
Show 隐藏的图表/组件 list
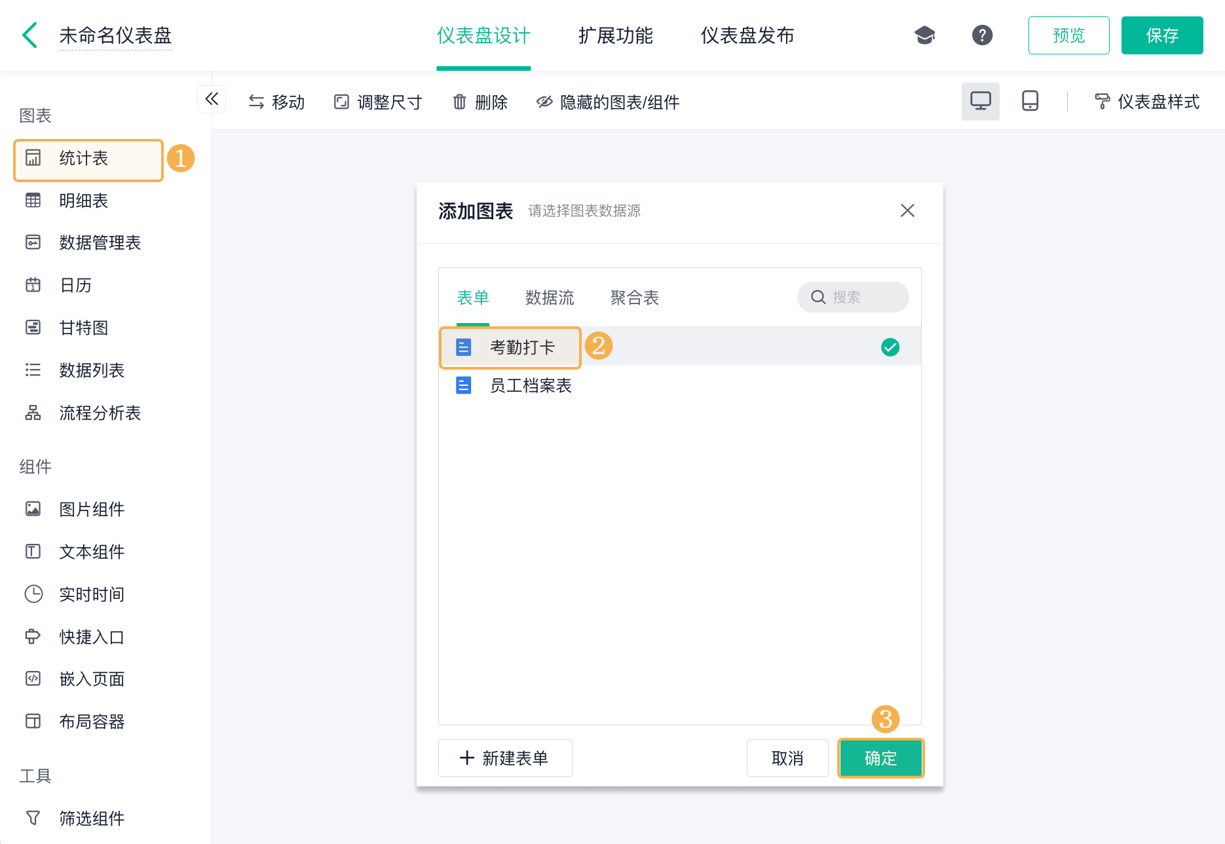(608, 102)
